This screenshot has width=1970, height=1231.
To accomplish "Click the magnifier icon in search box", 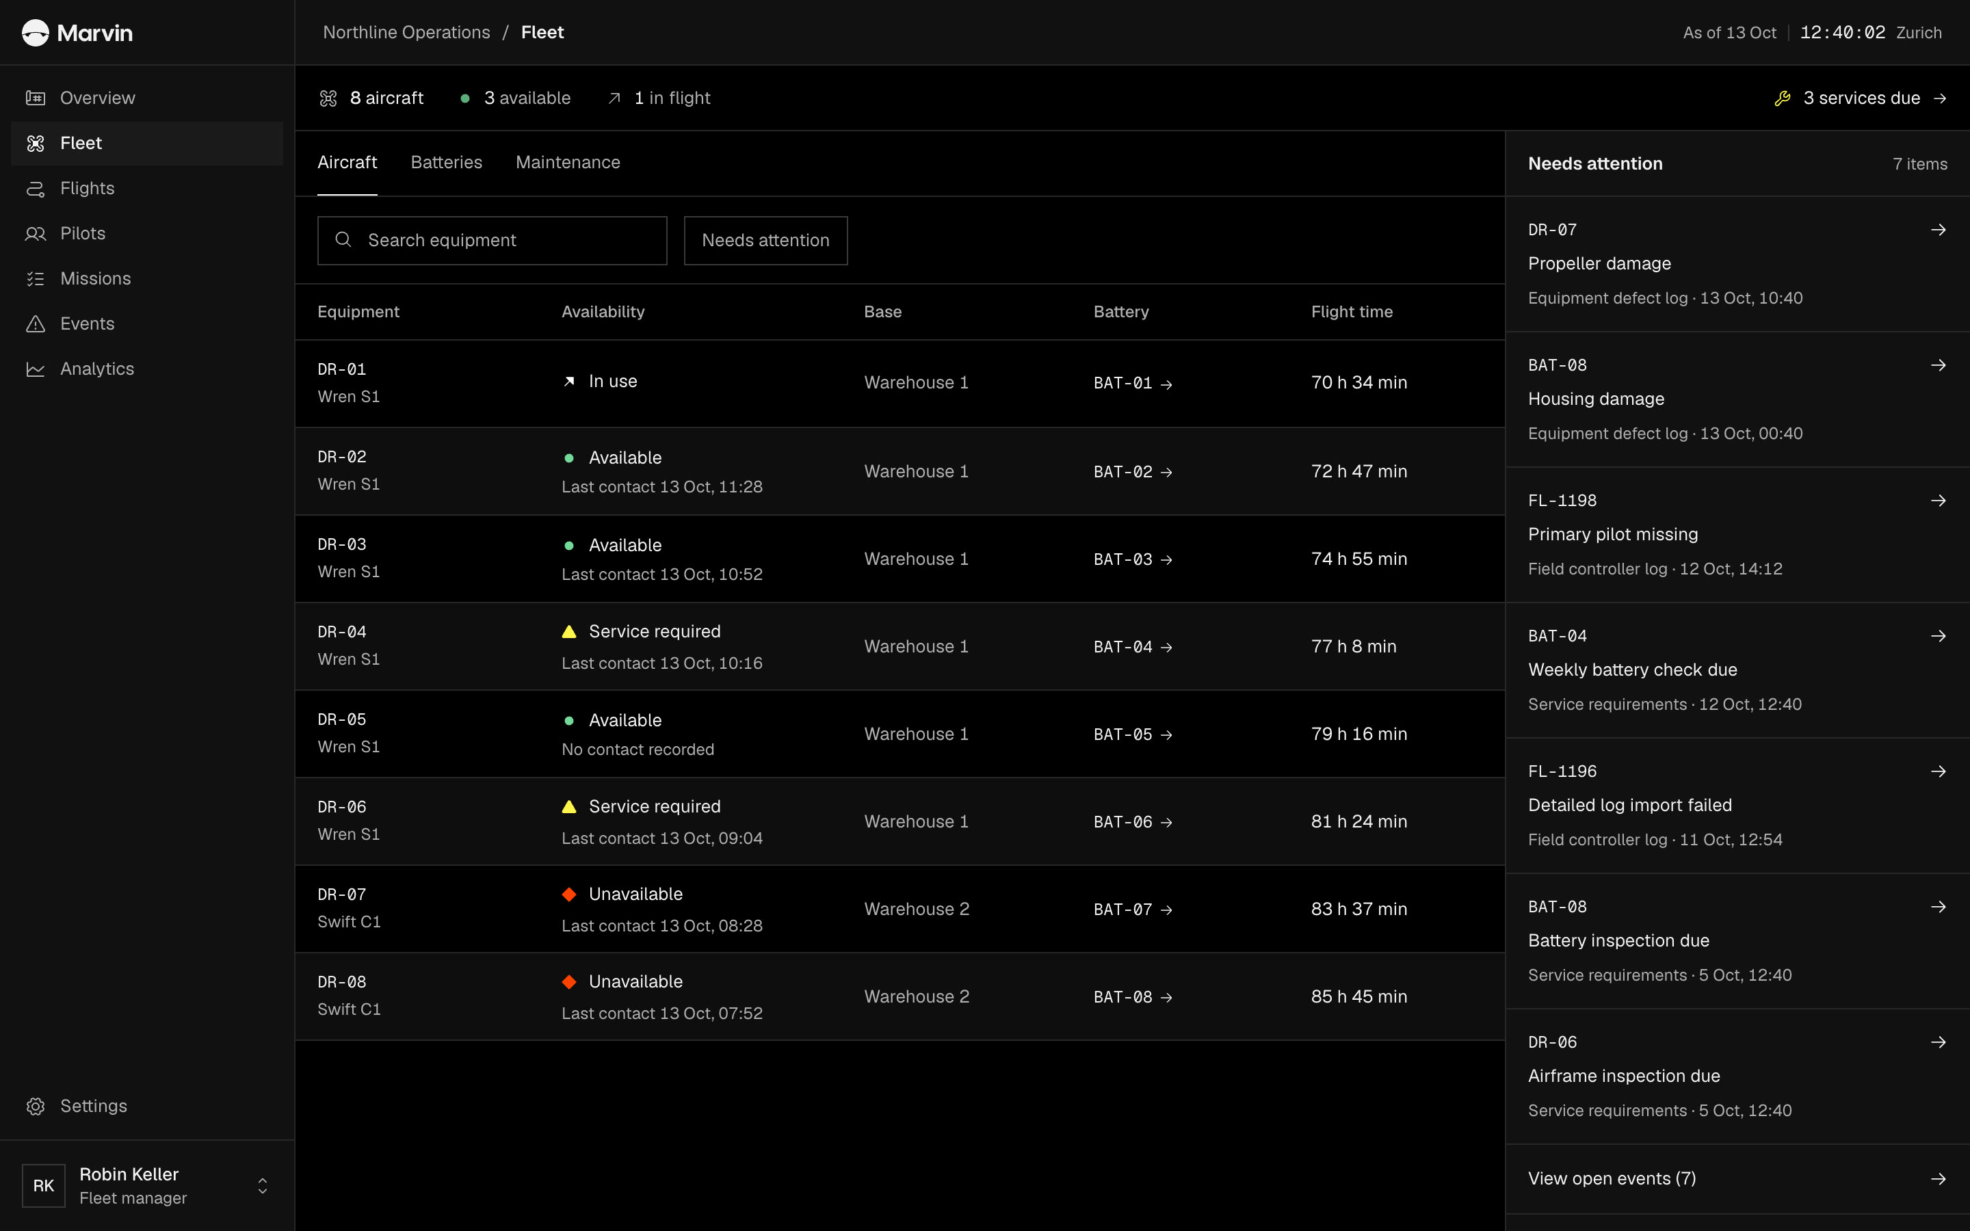I will point(343,240).
